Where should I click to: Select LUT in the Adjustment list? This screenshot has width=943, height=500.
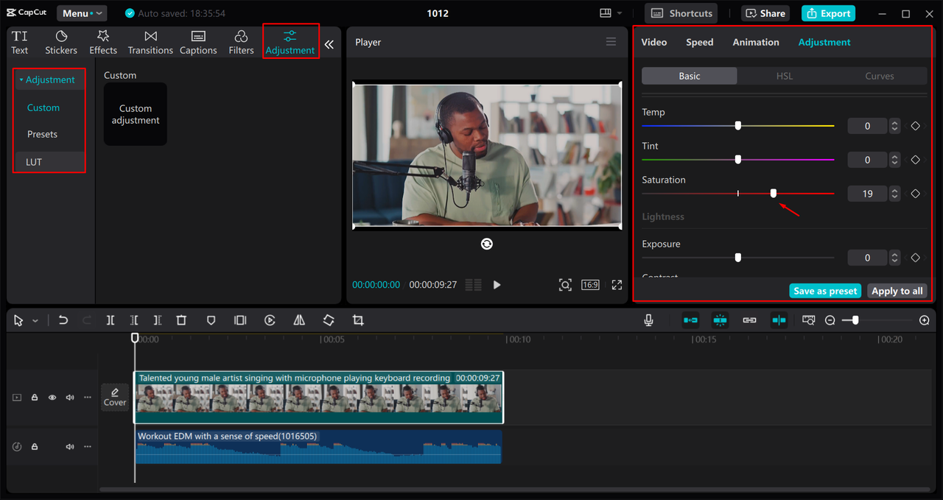click(34, 162)
